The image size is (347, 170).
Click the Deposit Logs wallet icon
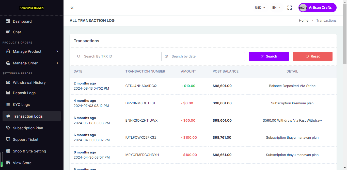pos(8,93)
